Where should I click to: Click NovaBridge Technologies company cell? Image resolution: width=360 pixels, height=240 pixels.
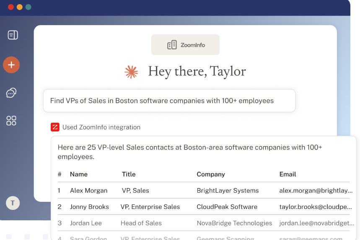pos(234,223)
